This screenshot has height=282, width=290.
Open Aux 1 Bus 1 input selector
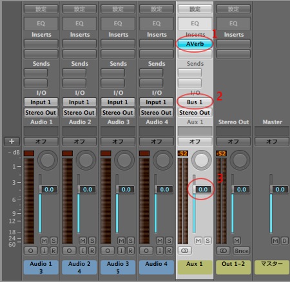click(x=195, y=102)
